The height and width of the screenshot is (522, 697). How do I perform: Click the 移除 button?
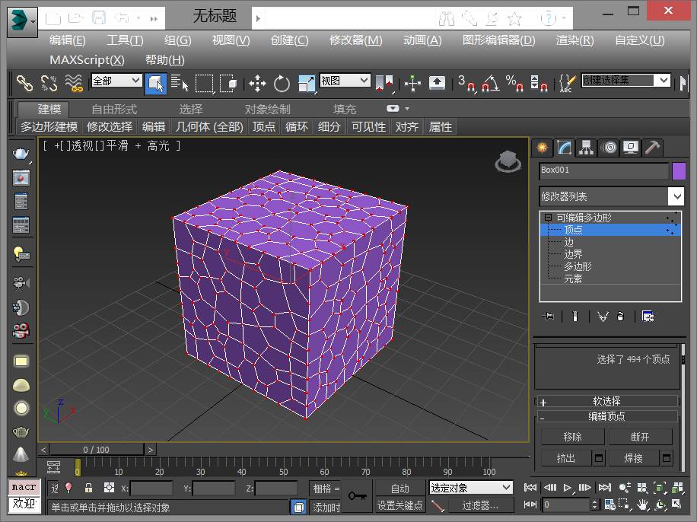click(x=572, y=437)
